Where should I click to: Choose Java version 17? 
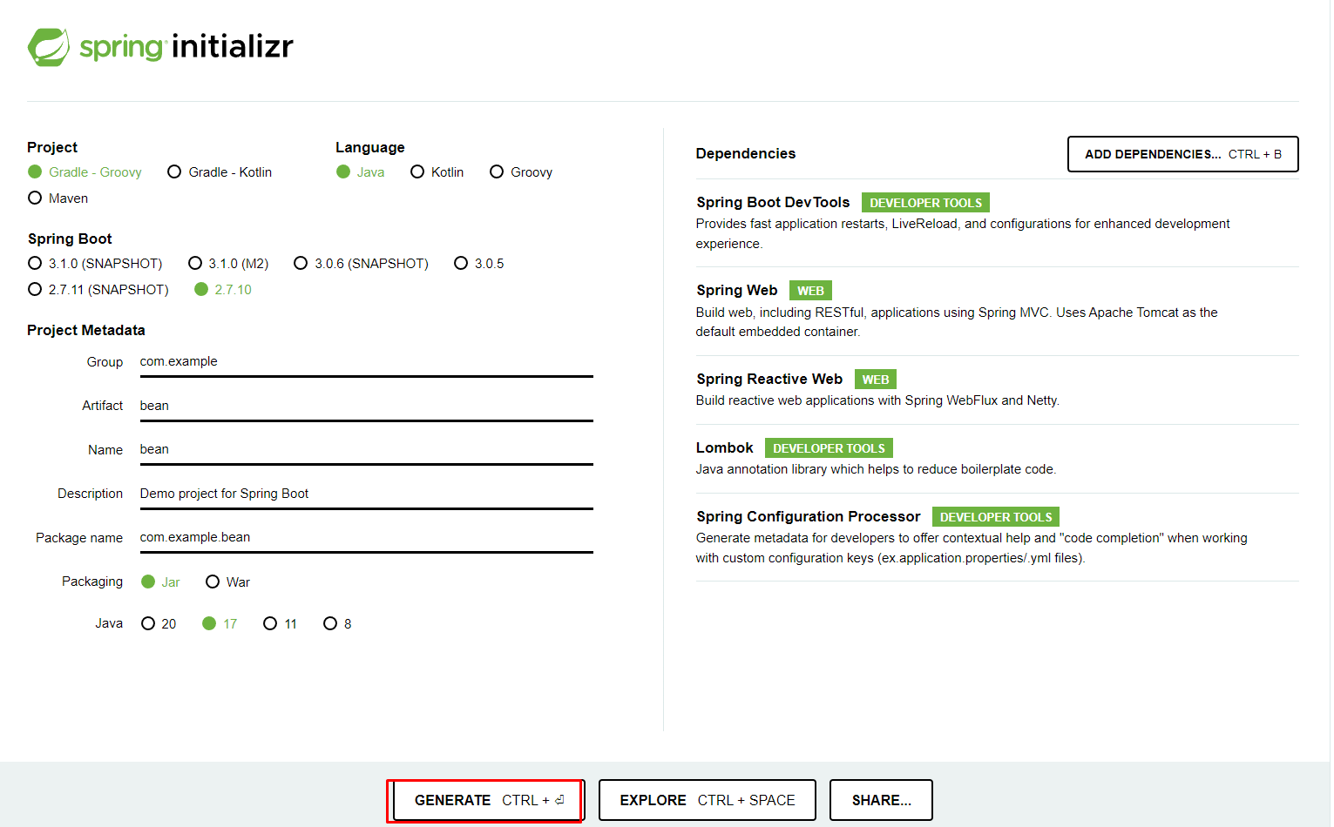[x=220, y=624]
